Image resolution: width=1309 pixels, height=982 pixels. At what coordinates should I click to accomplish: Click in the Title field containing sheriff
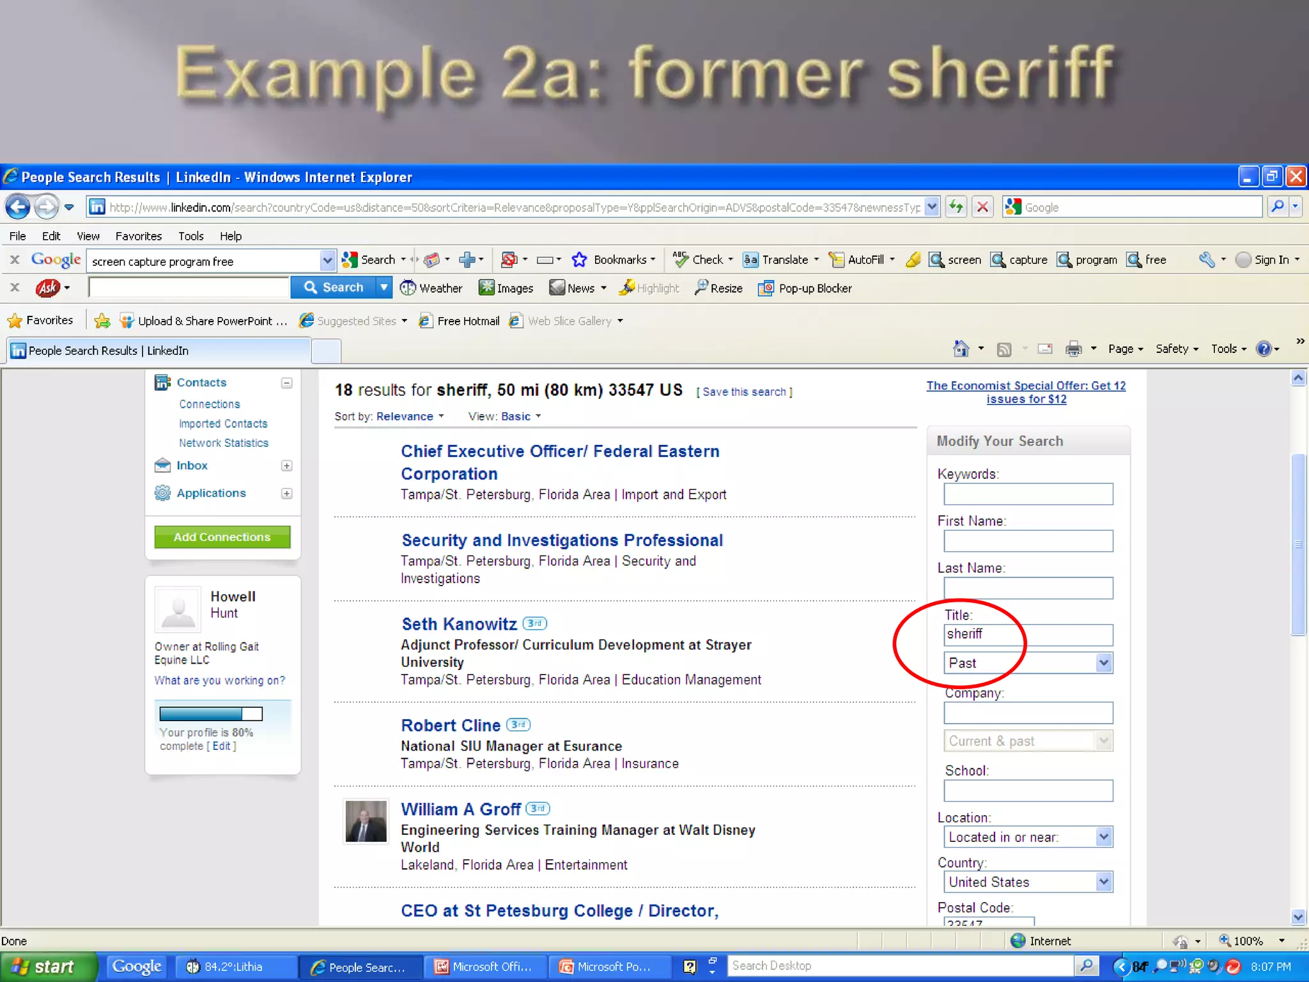(x=1028, y=635)
